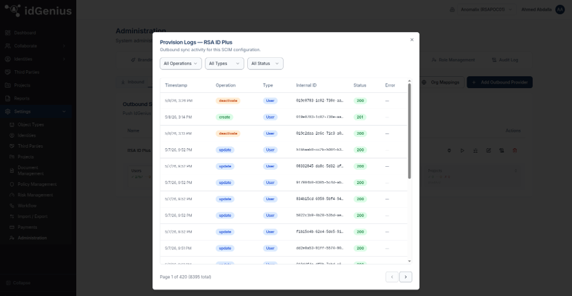Click the run sync play icon for RSA ID Plus
This screenshot has height=296, width=572.
pos(462,150)
